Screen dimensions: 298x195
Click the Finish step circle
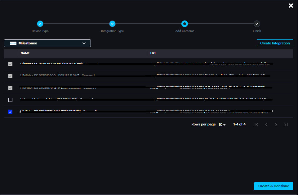click(257, 24)
